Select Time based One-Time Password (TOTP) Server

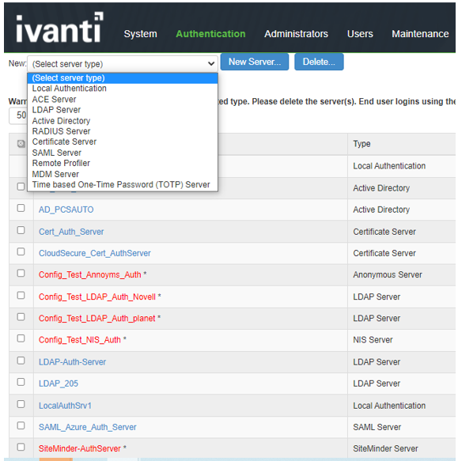pyautogui.click(x=123, y=184)
